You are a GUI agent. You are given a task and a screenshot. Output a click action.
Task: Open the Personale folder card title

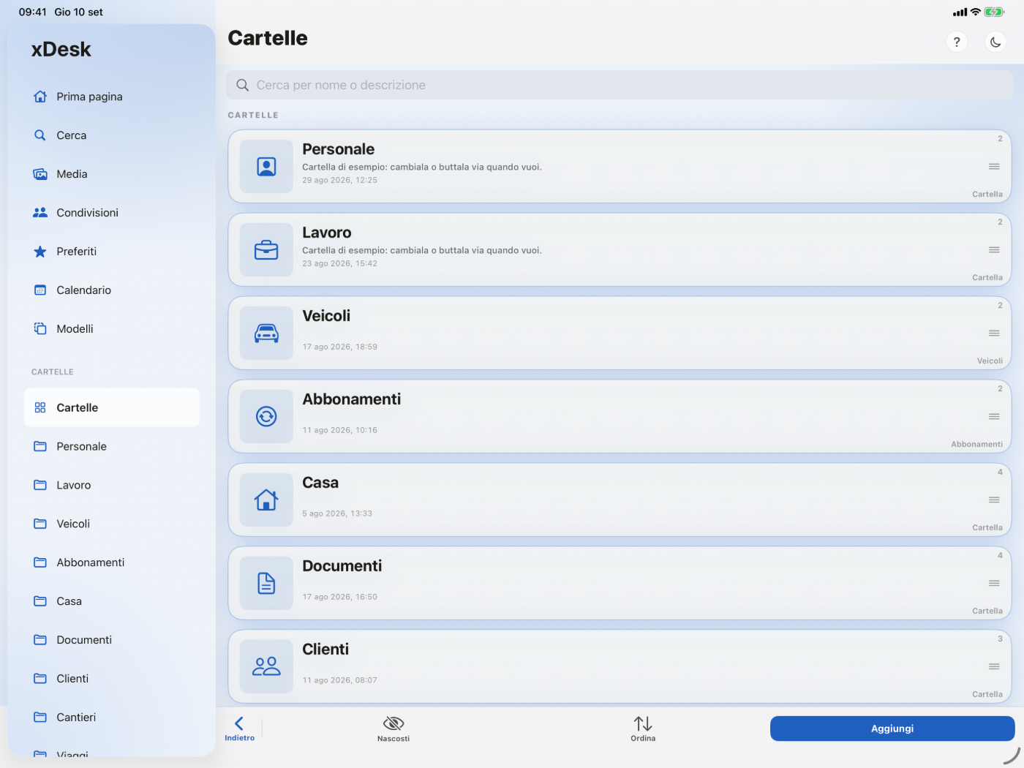click(x=338, y=149)
